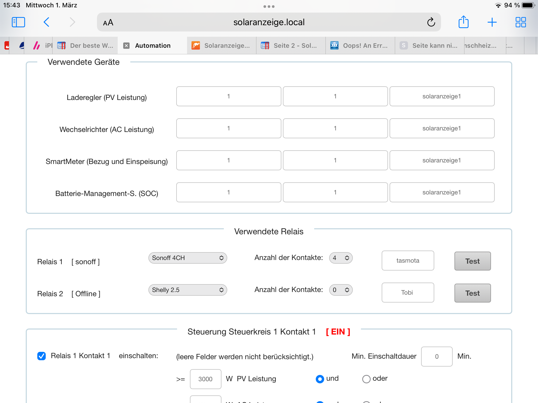Show the tab overview grid icon

(520, 22)
